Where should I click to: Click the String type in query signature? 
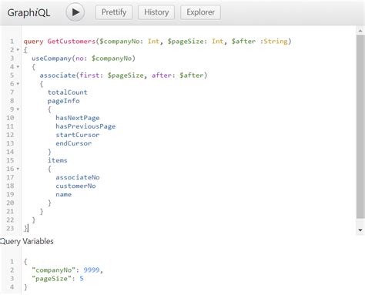click(276, 42)
